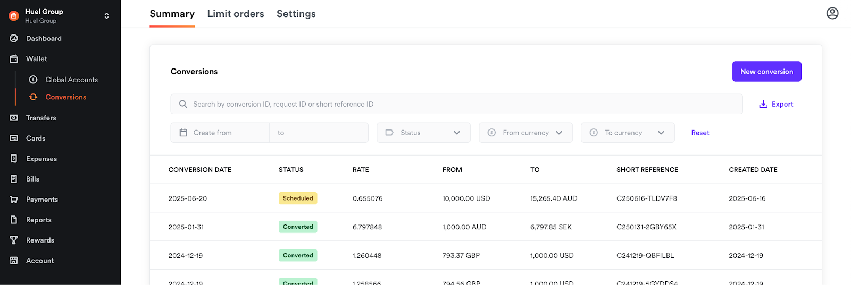Switch to the Settings tab

pos(296,14)
